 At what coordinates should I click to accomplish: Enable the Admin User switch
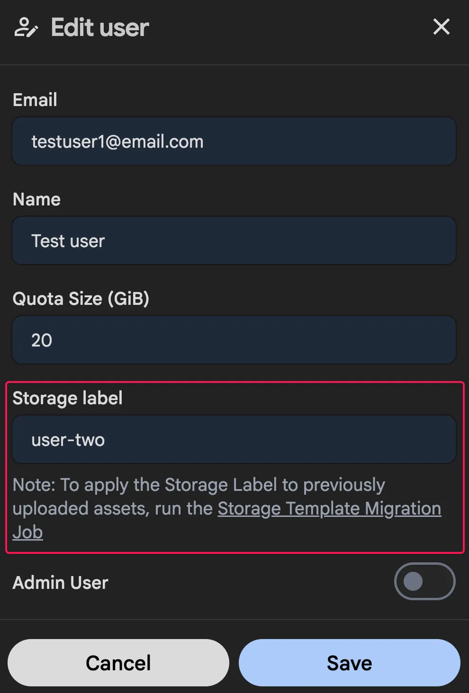coord(424,581)
